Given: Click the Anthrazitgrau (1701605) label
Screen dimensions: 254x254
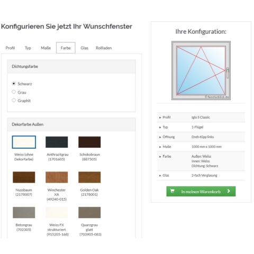Looking at the screenshot, I should 57,157.
